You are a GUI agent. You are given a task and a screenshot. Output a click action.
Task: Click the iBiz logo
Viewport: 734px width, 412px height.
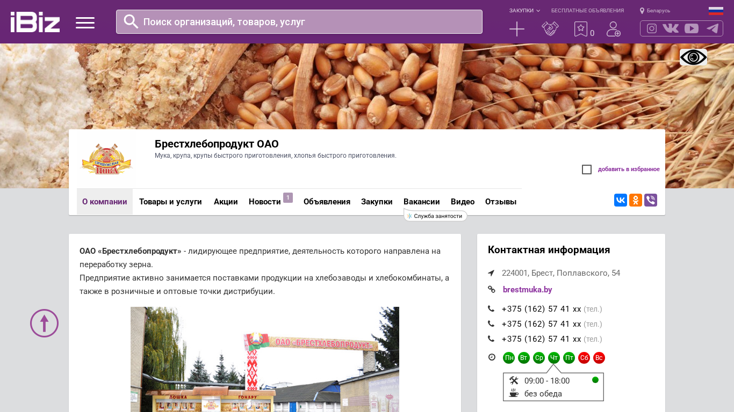tap(35, 22)
